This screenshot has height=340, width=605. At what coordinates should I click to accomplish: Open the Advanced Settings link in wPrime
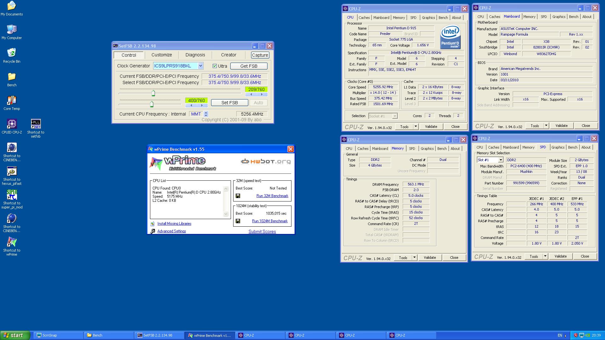click(172, 231)
